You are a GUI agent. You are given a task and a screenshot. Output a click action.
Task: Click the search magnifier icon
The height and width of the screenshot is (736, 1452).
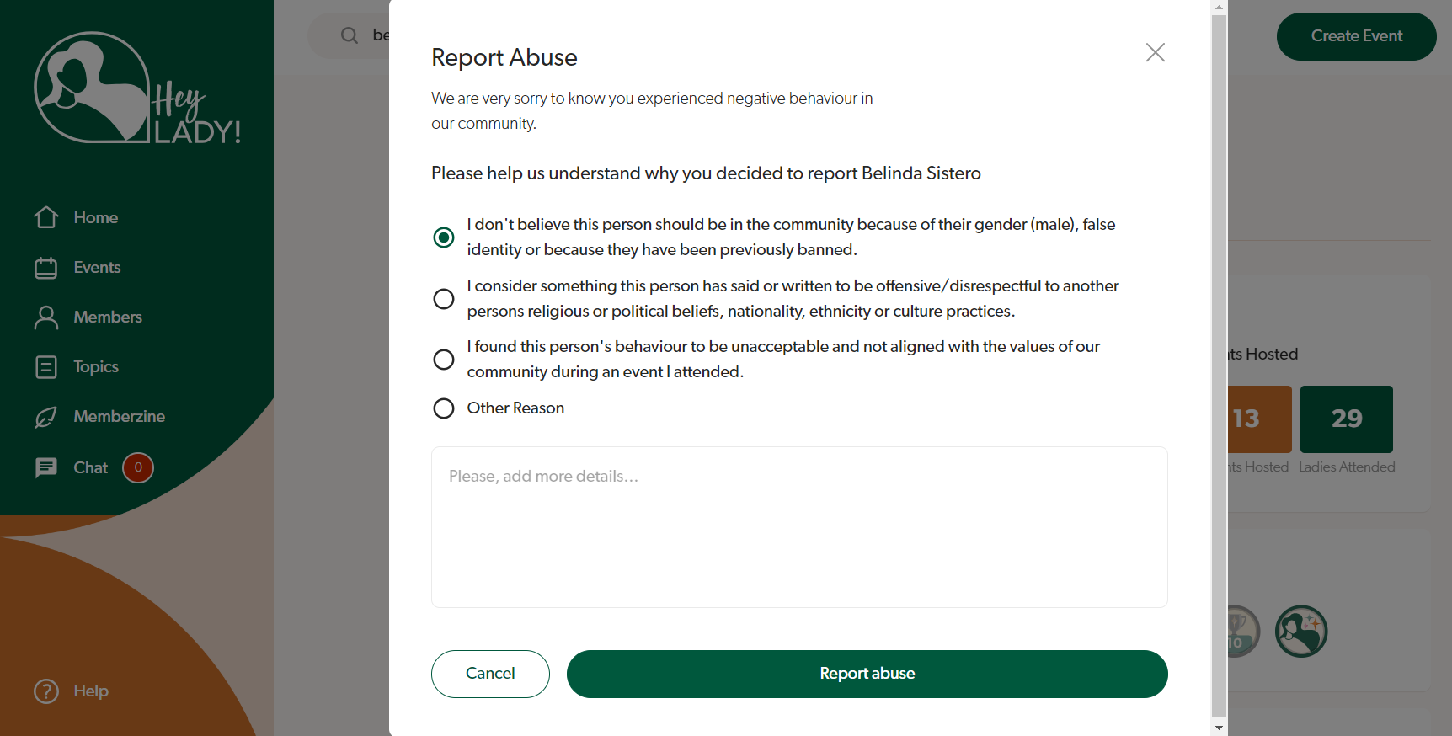(x=349, y=35)
